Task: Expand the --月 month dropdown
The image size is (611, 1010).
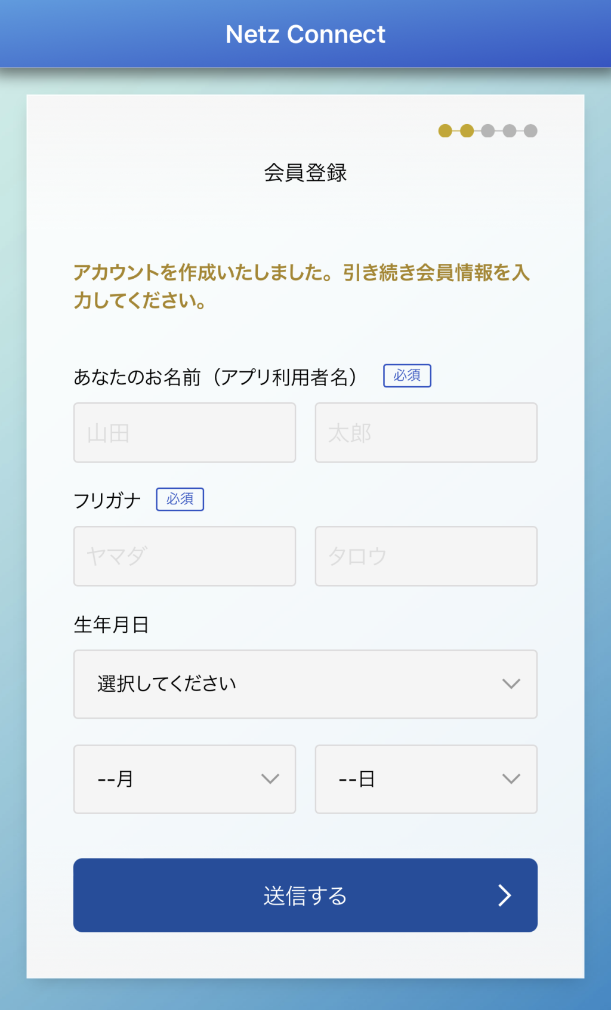Action: pos(184,779)
